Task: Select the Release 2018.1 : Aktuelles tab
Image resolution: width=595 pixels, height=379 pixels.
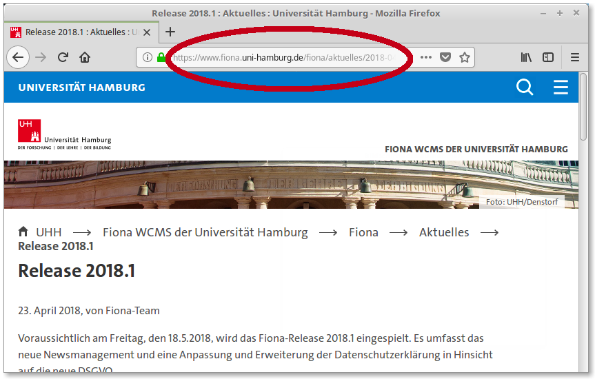Action: point(81,32)
